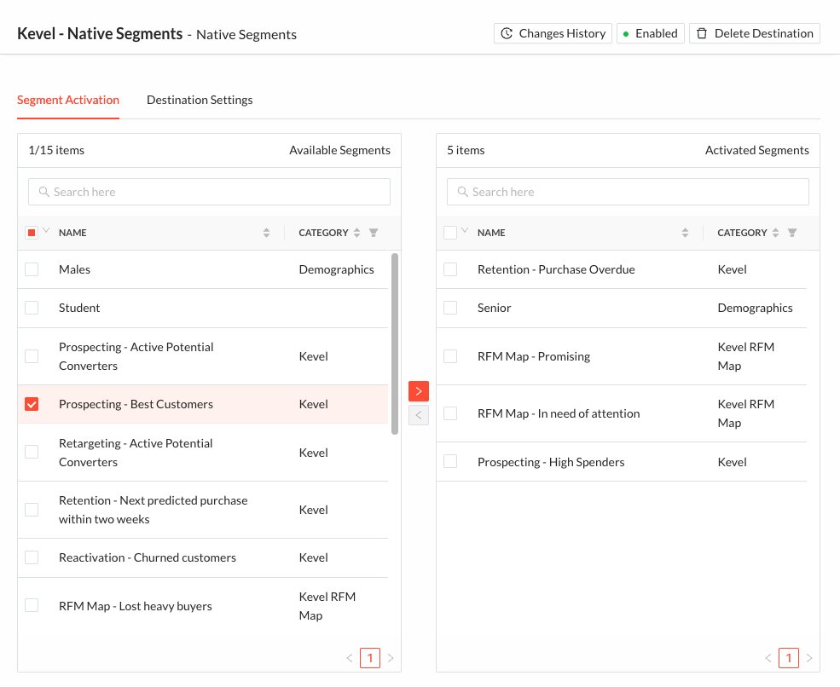
Task: Uncheck Prospecting - Best Customers checkbox
Action: (x=32, y=404)
